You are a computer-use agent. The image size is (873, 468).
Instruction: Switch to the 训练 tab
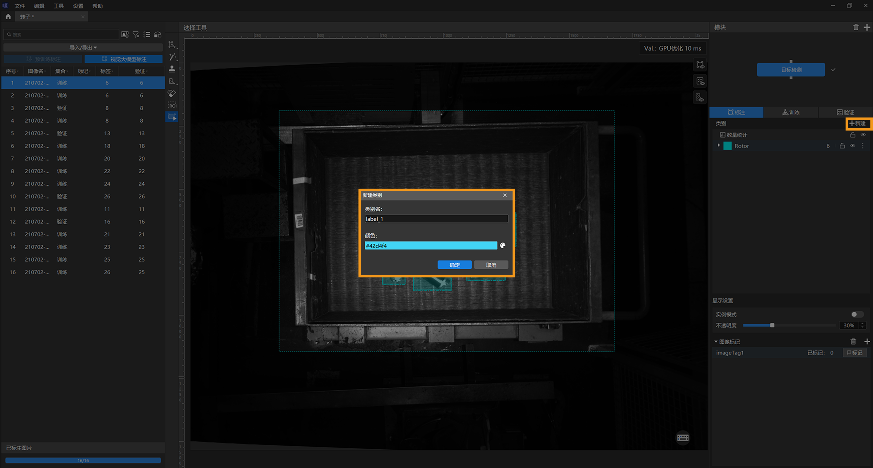(x=791, y=112)
